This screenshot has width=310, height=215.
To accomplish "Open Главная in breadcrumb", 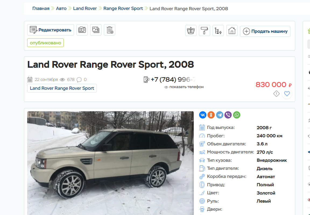I will [41, 9].
